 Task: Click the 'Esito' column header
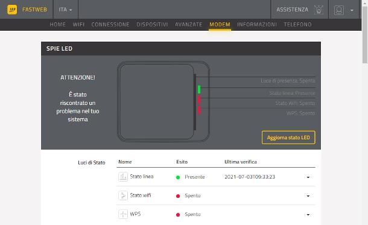click(182, 162)
